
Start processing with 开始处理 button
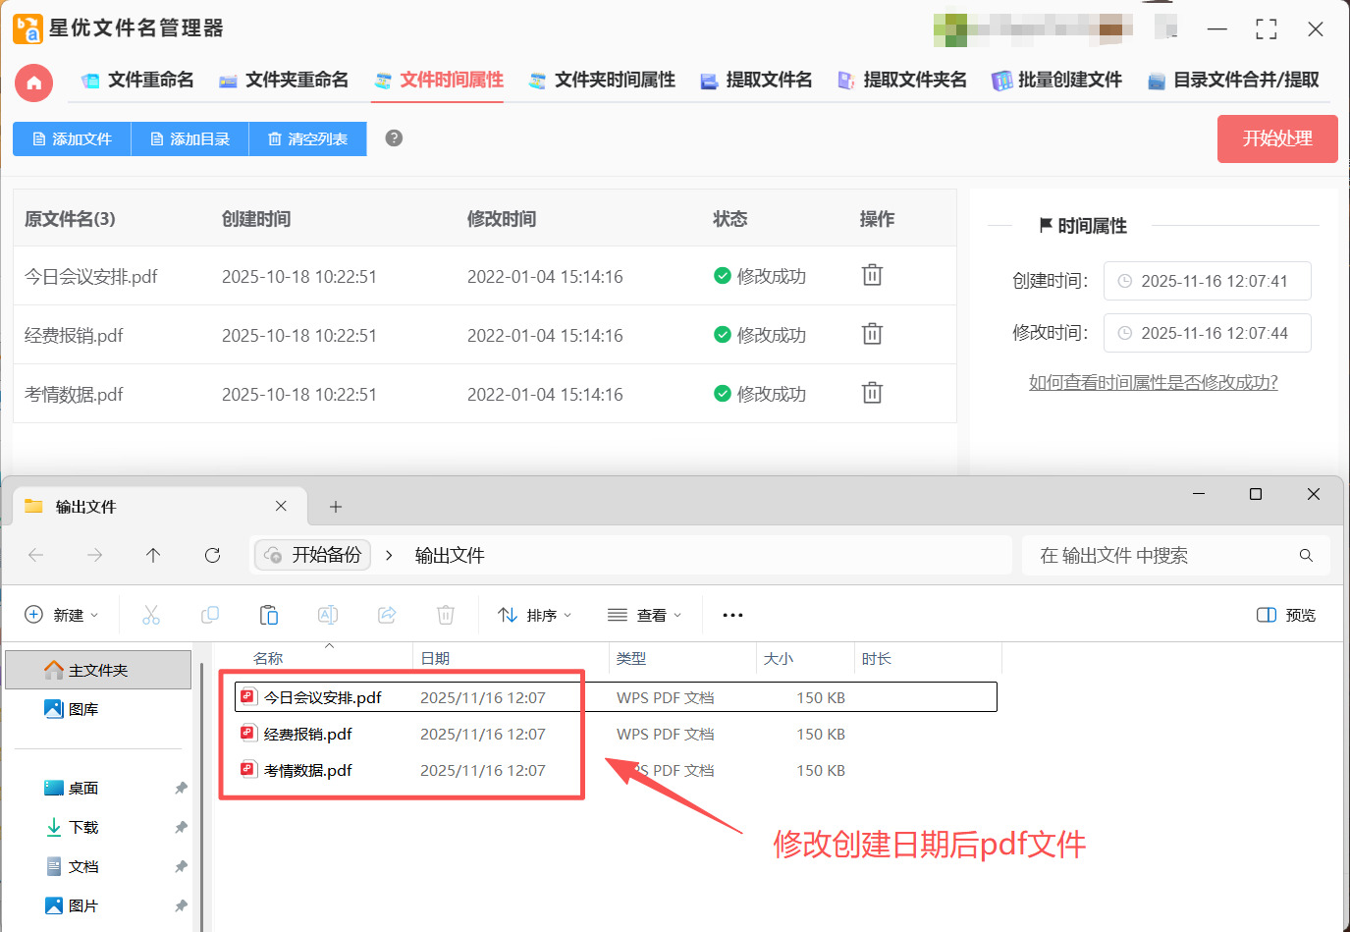[x=1277, y=139]
